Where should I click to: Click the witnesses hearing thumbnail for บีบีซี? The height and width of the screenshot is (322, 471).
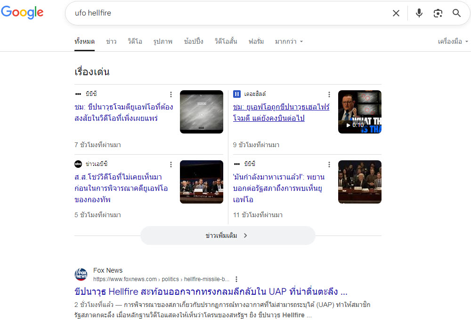(x=360, y=182)
